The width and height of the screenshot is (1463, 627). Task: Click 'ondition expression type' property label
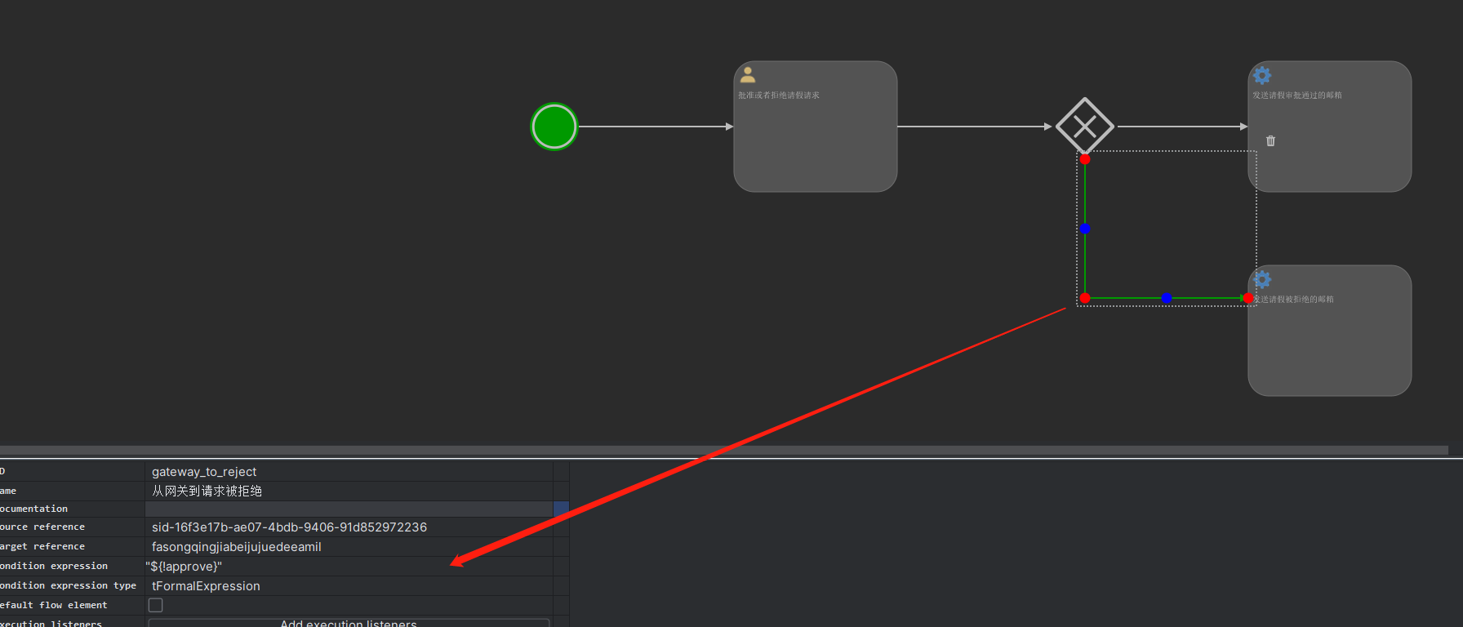coord(68,586)
